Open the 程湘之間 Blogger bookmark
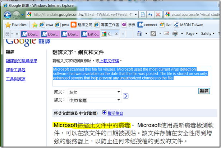Screen dimensions: 221x148 click(81, 25)
